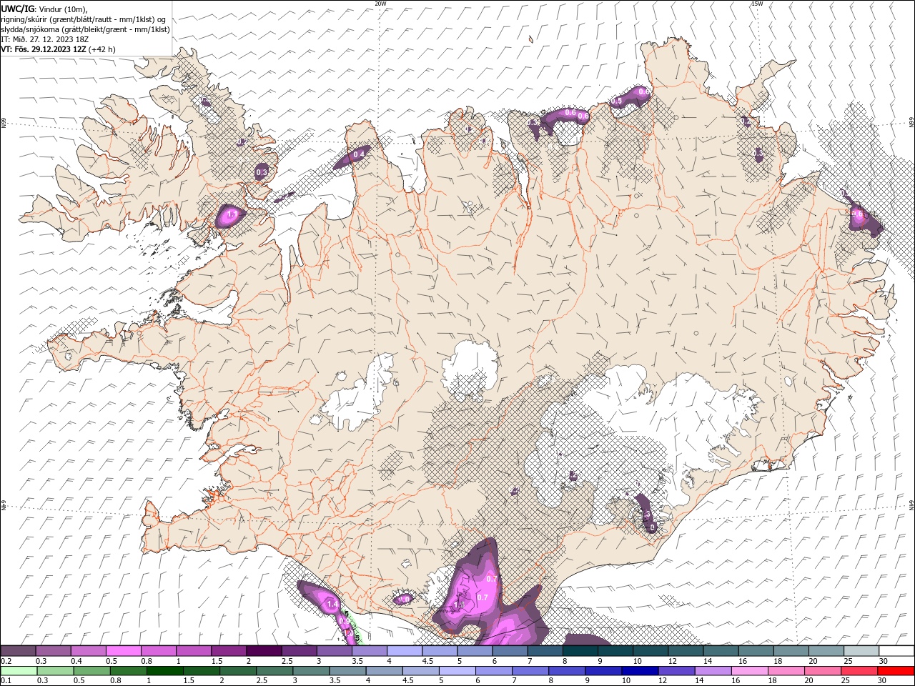Click the '15W' longitude label

click(757, 4)
